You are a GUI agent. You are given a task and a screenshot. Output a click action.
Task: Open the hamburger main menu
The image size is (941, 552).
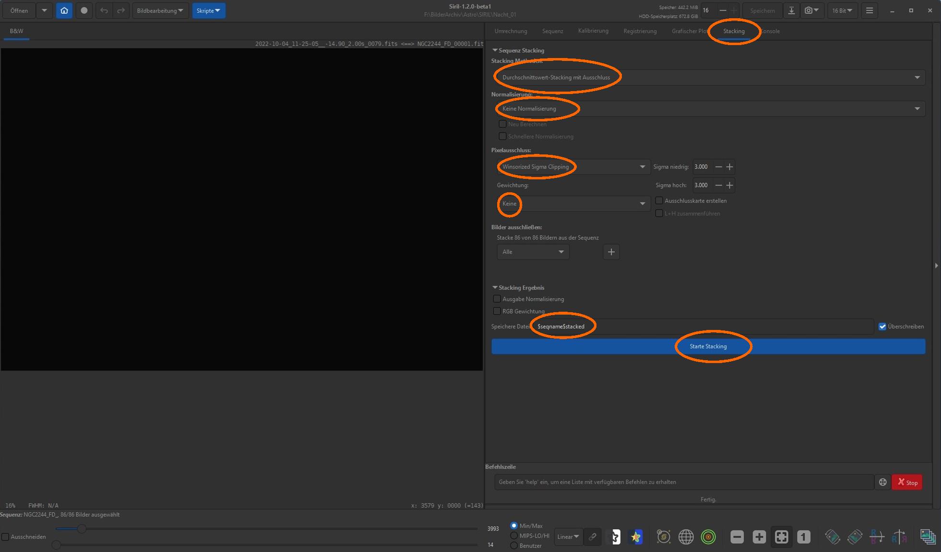[869, 11]
